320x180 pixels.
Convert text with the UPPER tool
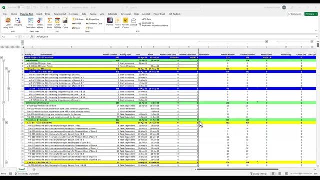[77, 23]
